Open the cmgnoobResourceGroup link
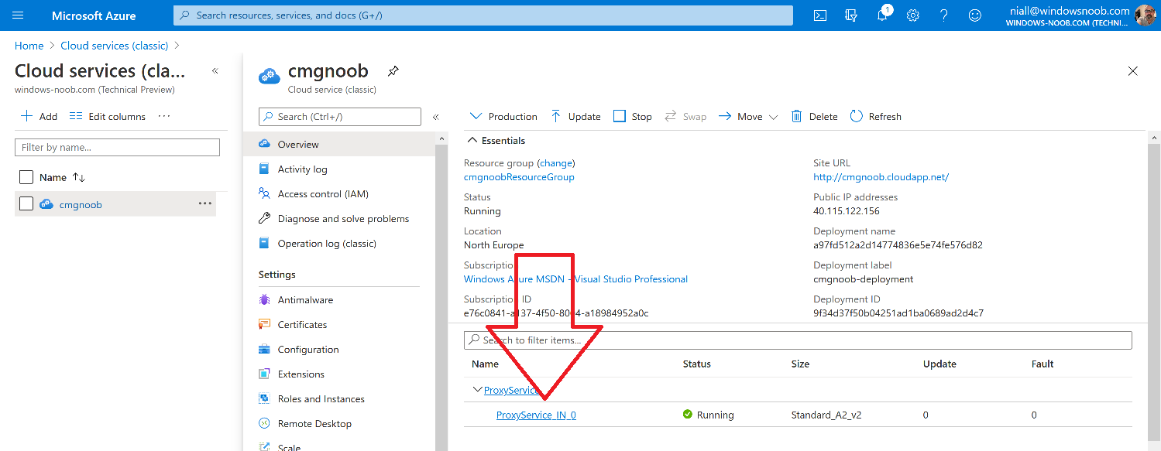Image resolution: width=1161 pixels, height=451 pixels. tap(519, 177)
